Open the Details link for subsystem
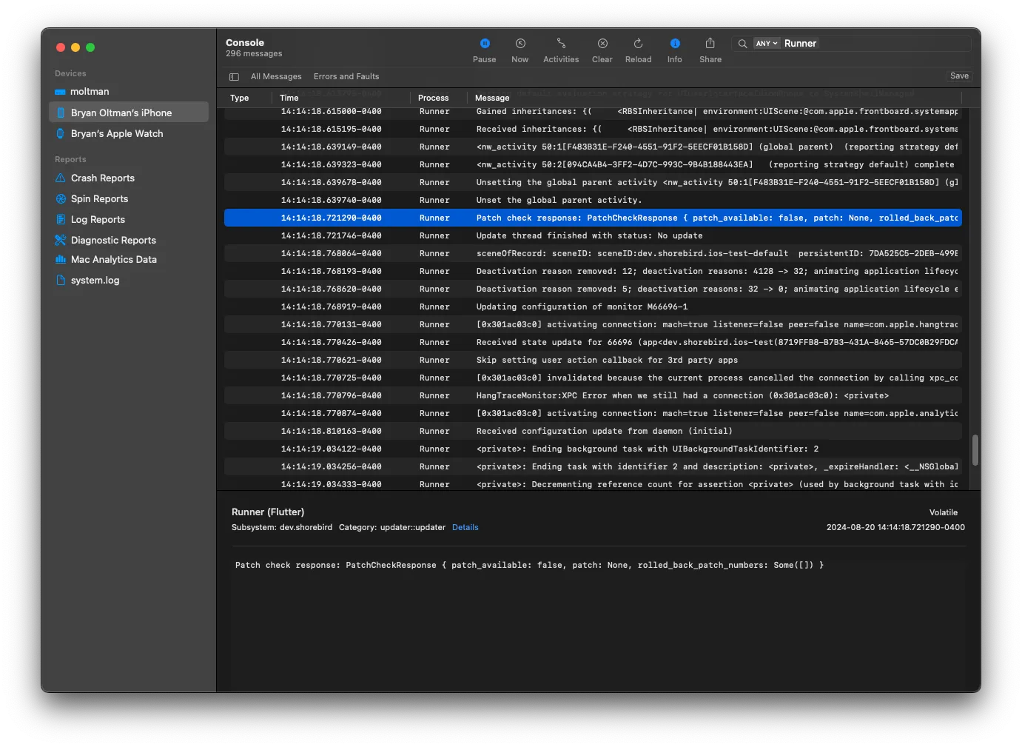Image resolution: width=1022 pixels, height=747 pixels. [465, 528]
